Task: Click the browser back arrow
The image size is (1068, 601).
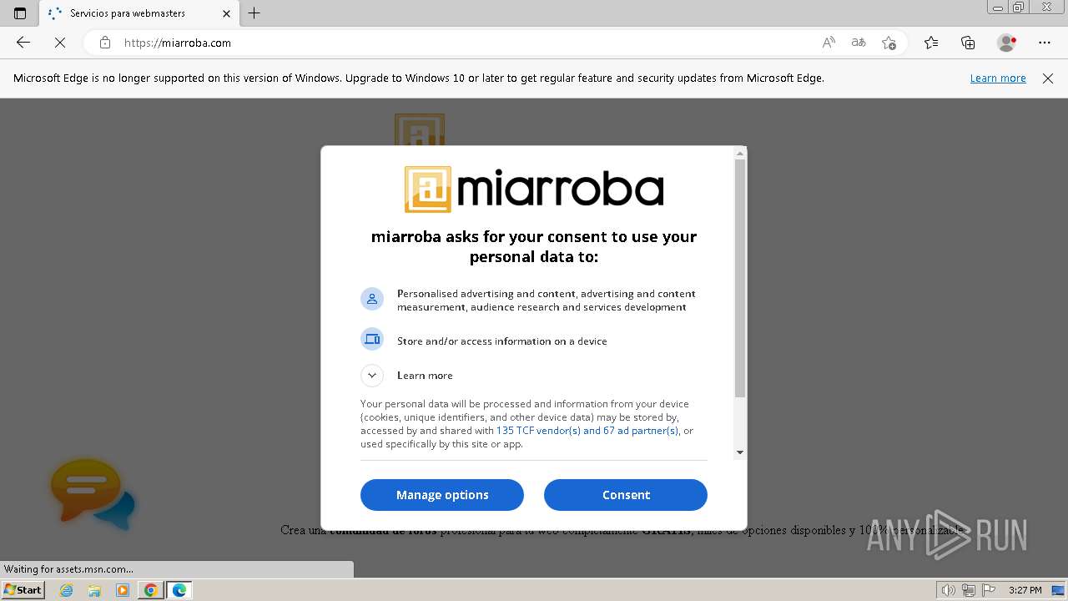Action: pos(23,43)
